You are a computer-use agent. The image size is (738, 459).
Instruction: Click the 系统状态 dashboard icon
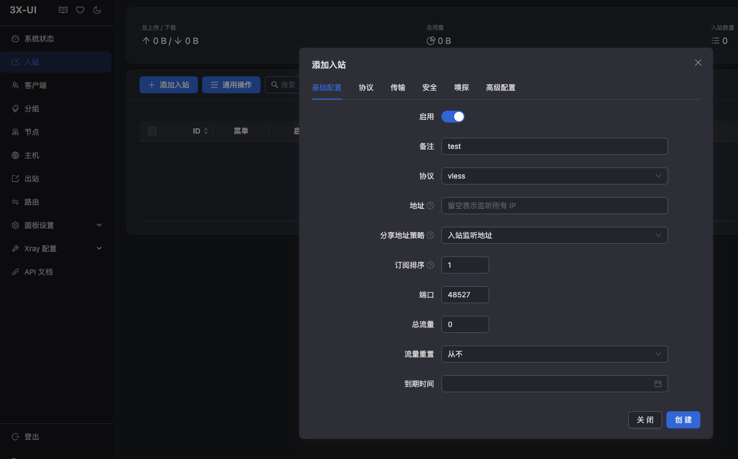click(x=15, y=39)
